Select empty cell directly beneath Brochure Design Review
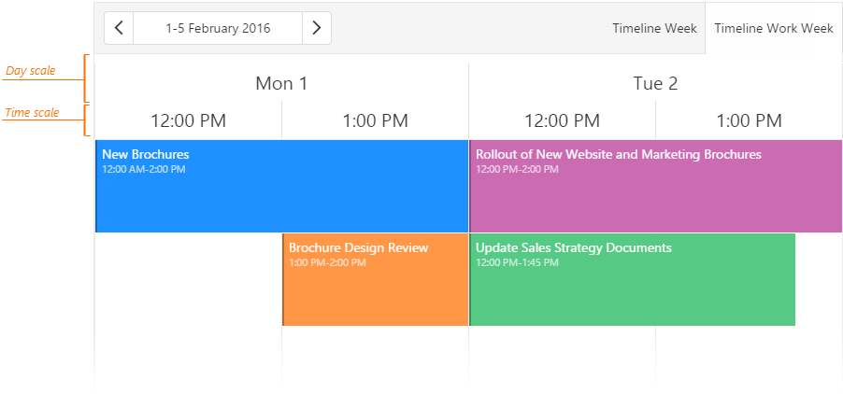843x394 pixels. click(375, 355)
